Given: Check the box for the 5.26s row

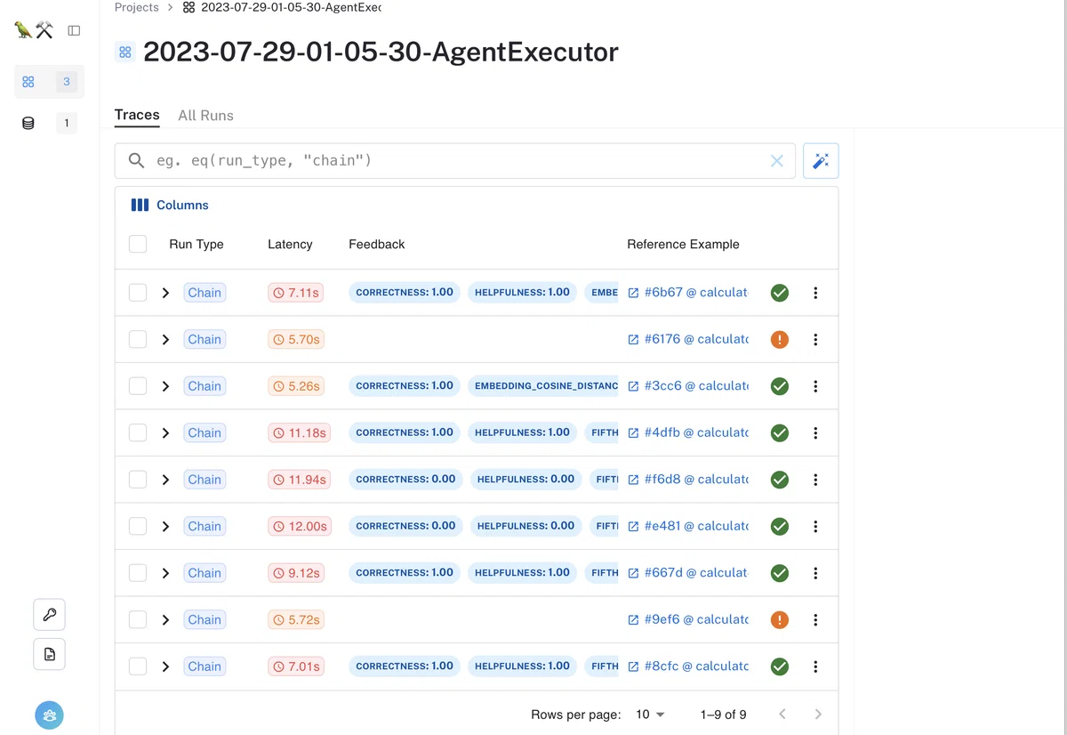Looking at the screenshot, I should click(x=138, y=386).
